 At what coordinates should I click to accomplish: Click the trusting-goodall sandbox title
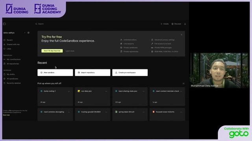[91, 112]
